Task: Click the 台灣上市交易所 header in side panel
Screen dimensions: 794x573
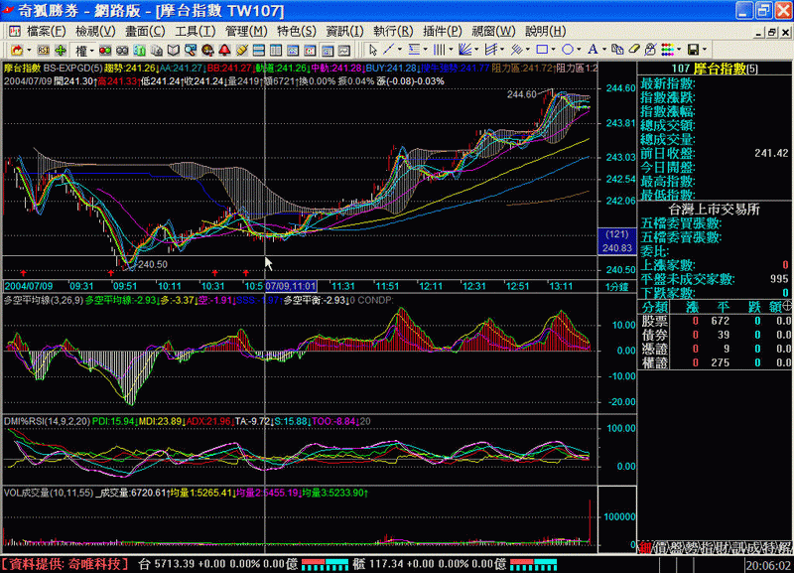Action: (715, 209)
